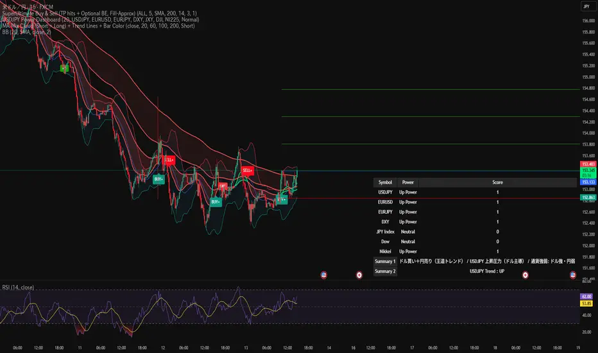Click the Dow row in the dashboard
This screenshot has width=598, height=353.
(x=475, y=241)
